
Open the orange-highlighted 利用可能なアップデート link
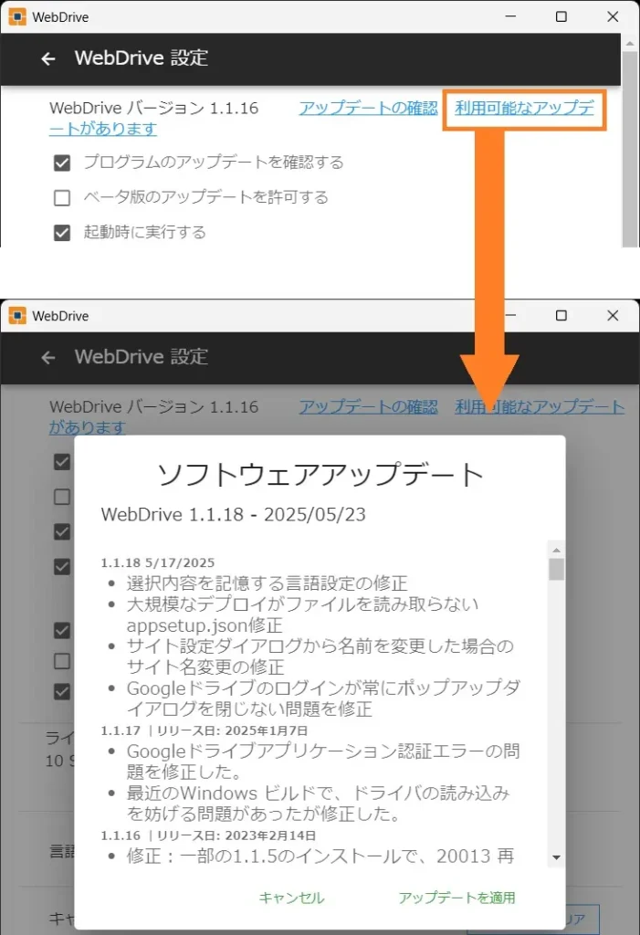[524, 109]
